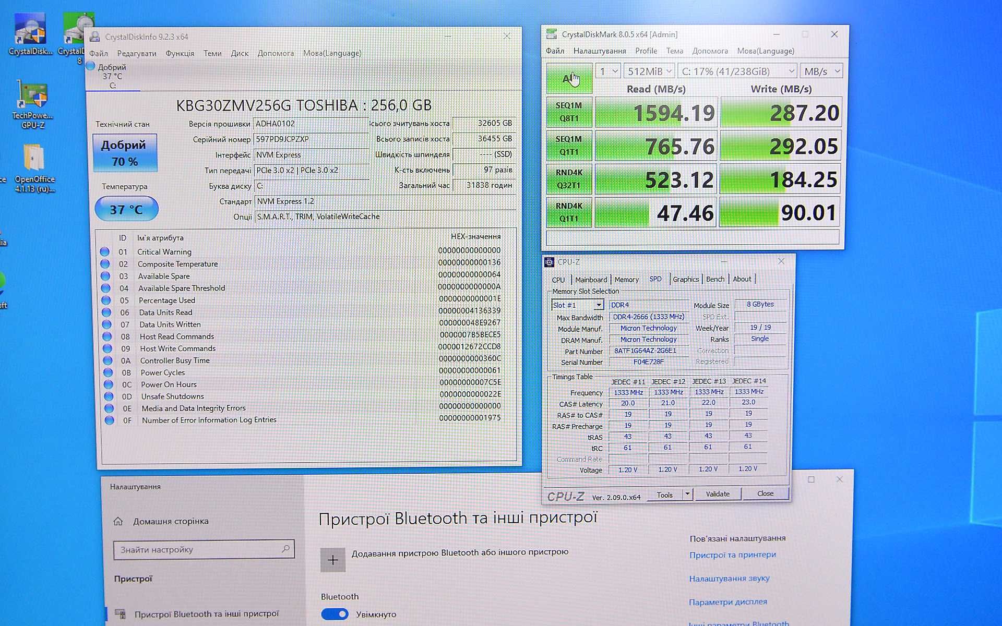This screenshot has height=626, width=1002.
Task: Click status circle for Data Units Read row
Action: [x=106, y=312]
